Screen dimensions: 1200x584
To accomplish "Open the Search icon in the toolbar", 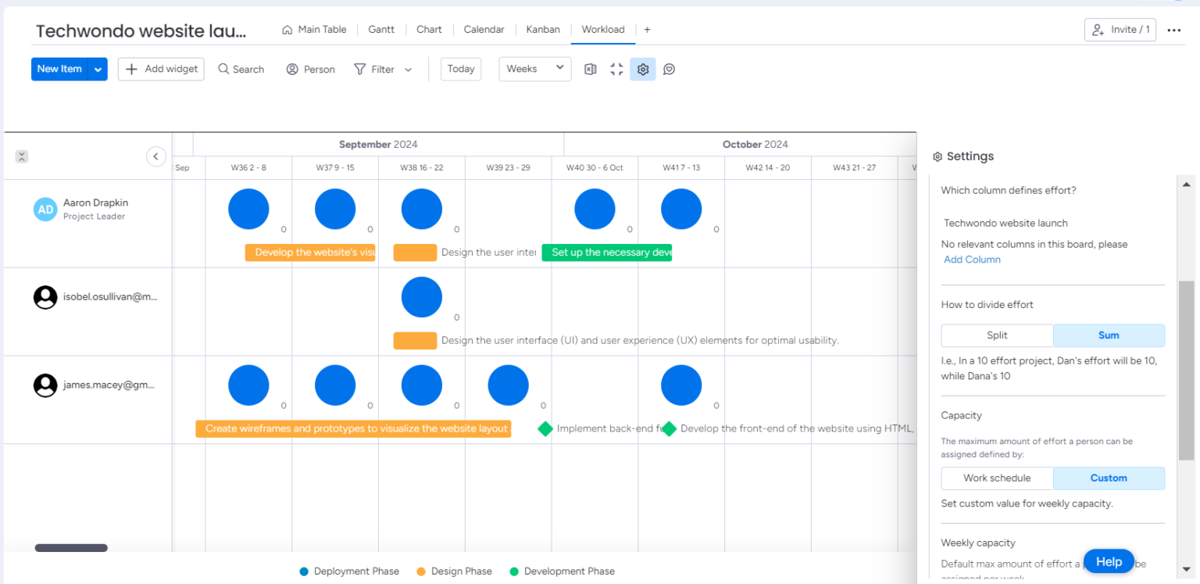I will tap(241, 69).
